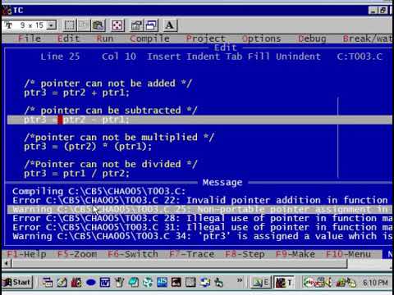Switch to the 'E' taskbar window button

[261, 283]
